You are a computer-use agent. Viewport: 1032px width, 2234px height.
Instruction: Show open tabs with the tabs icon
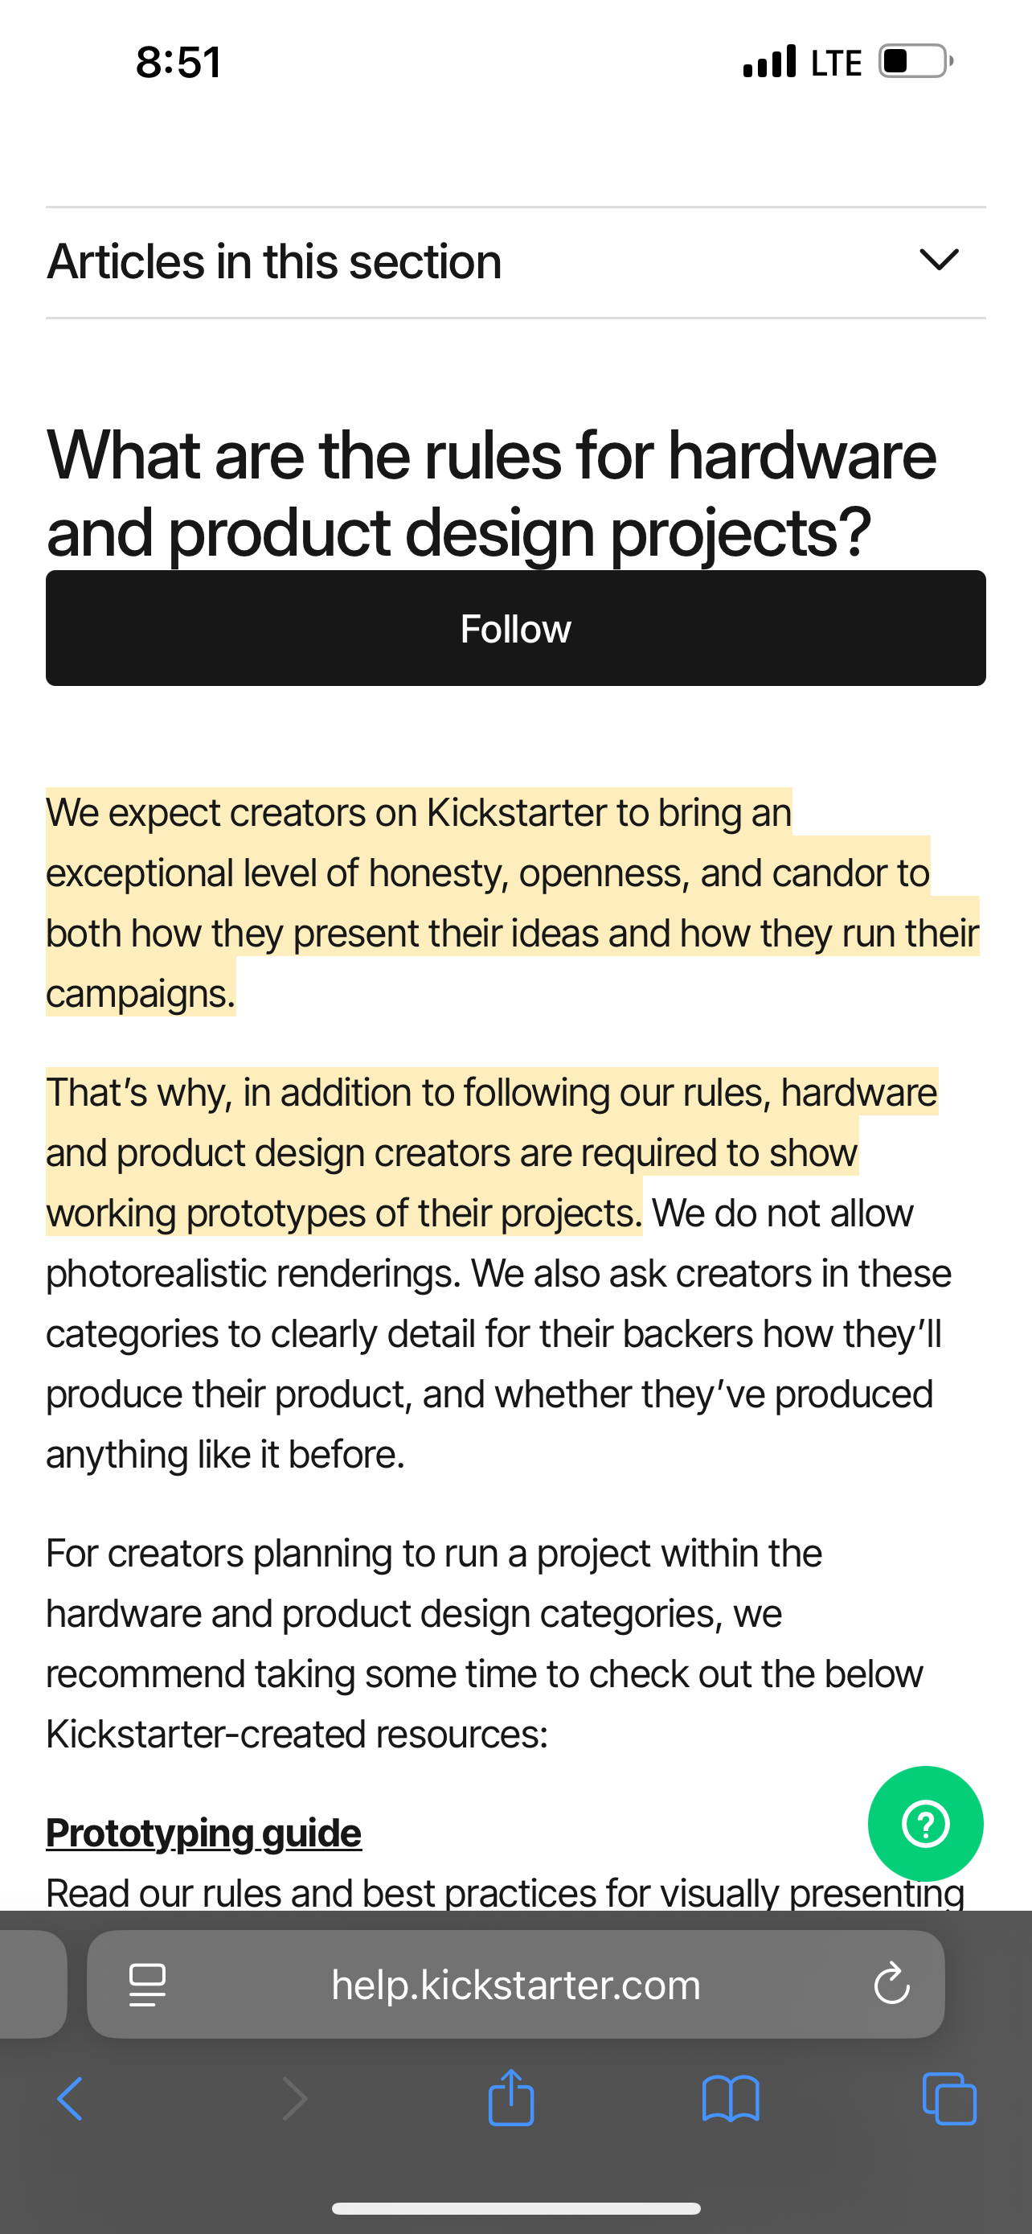tap(950, 2100)
